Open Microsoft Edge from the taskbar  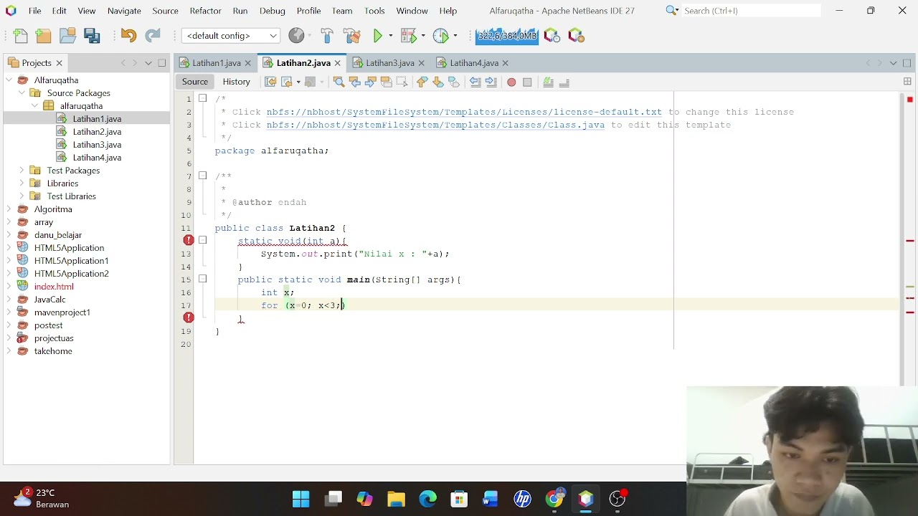tap(428, 499)
